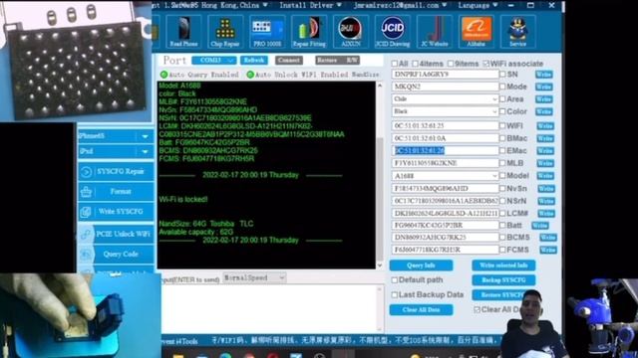
Task: Check the 4items checkbox
Action: (415, 64)
